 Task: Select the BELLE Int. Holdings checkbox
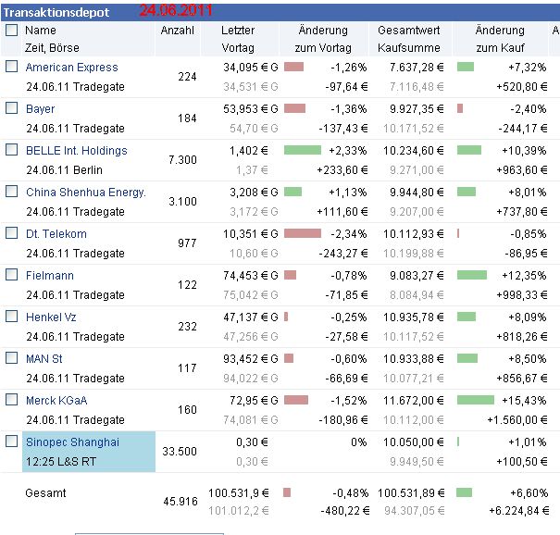pyautogui.click(x=11, y=150)
